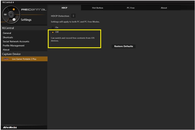Click the orange record dot on the dial
The width and height of the screenshot is (195, 130).
click(14, 9)
